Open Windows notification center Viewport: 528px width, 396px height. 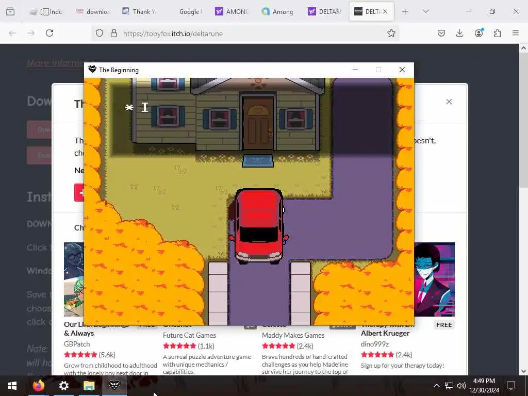(x=511, y=386)
